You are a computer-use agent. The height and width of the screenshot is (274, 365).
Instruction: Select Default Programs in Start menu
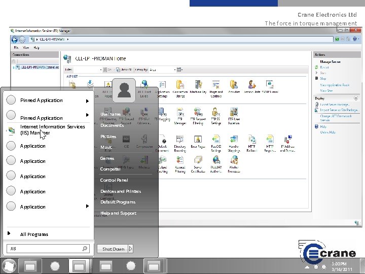pos(118,202)
